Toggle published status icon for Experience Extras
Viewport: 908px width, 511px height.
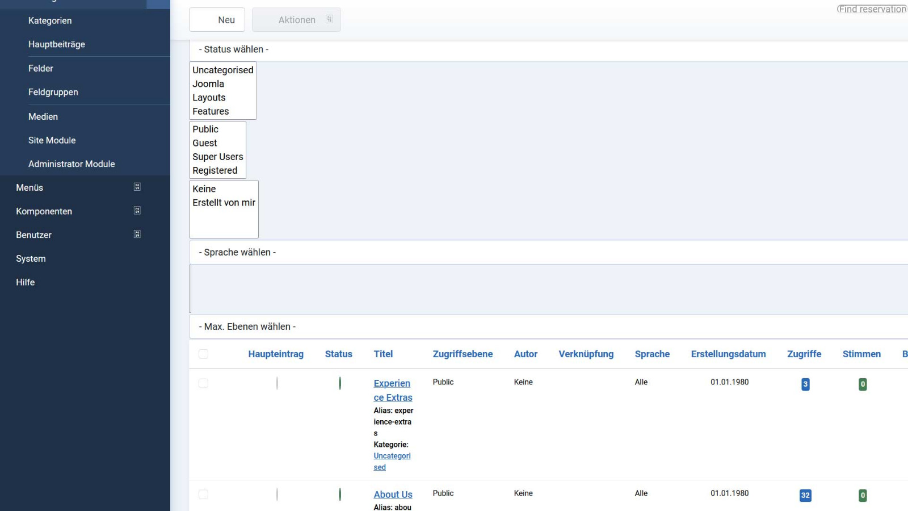340,383
